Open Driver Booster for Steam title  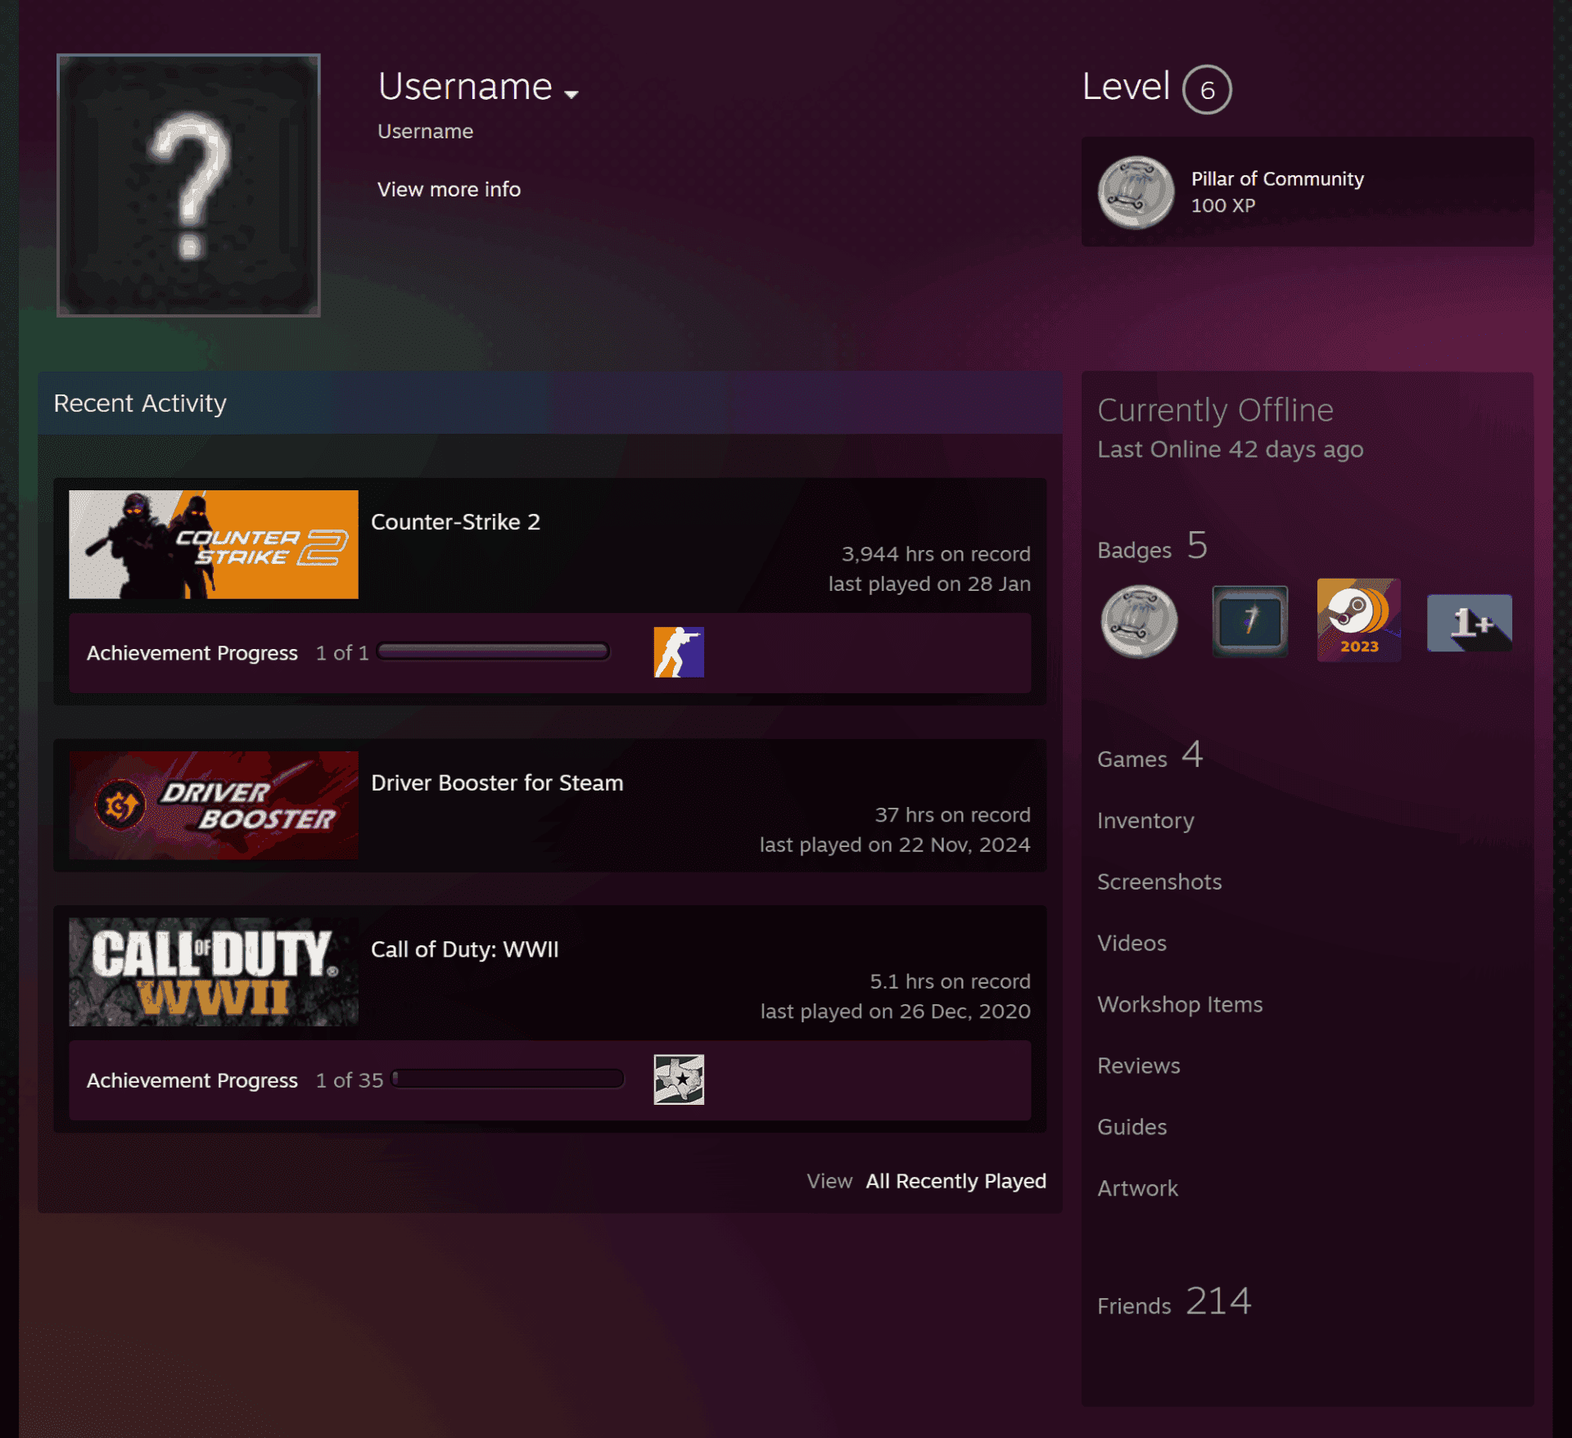497,782
